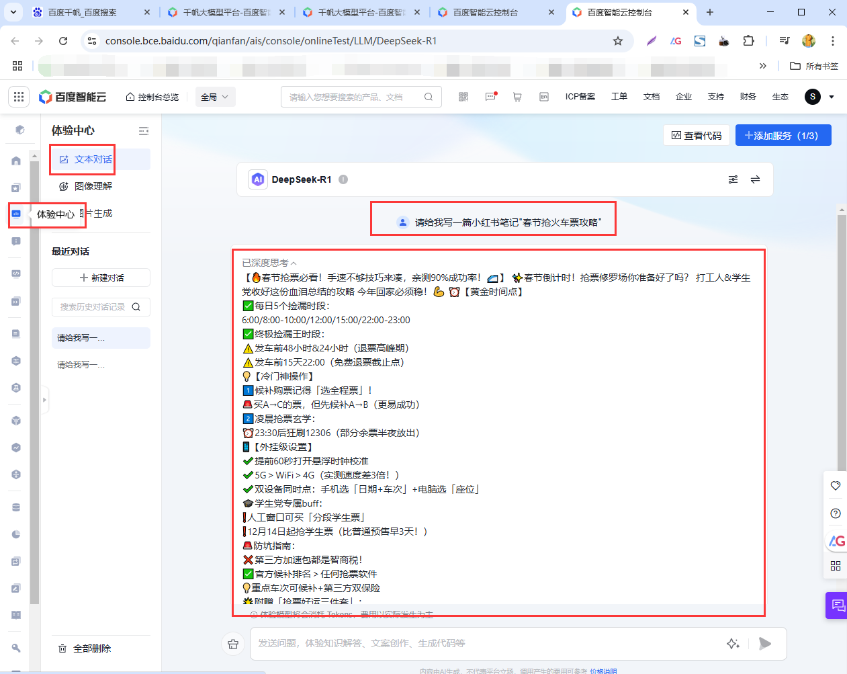Click the switch model arrows icon
Screen dimensions: 847x674
tap(755, 179)
